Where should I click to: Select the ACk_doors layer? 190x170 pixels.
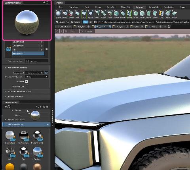coord(103,27)
